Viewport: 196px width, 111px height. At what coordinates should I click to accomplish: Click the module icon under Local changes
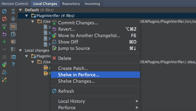pyautogui.click(x=33, y=56)
